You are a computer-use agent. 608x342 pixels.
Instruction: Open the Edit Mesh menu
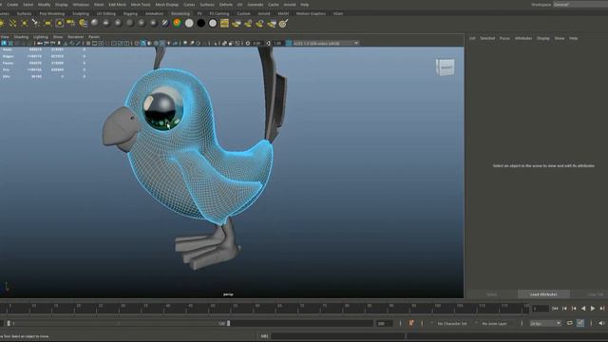point(117,5)
